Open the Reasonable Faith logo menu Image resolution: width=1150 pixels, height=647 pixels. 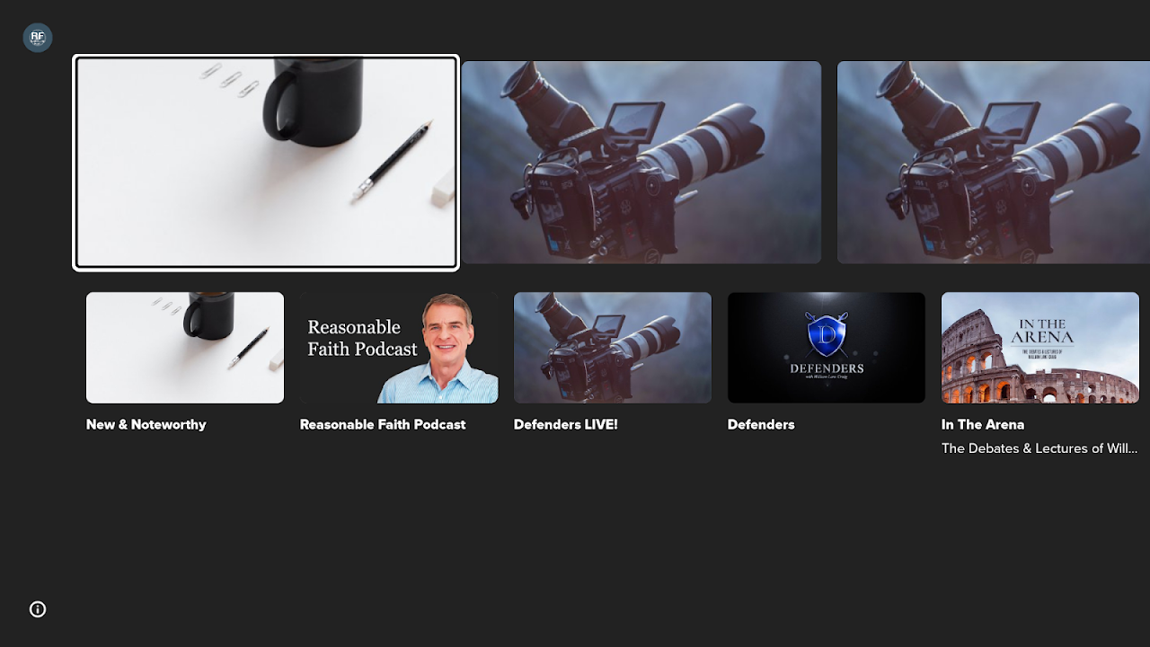coord(38,38)
